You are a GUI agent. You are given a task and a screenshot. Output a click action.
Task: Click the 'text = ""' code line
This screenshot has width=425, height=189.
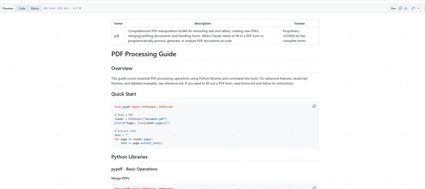pyautogui.click(x=122, y=135)
